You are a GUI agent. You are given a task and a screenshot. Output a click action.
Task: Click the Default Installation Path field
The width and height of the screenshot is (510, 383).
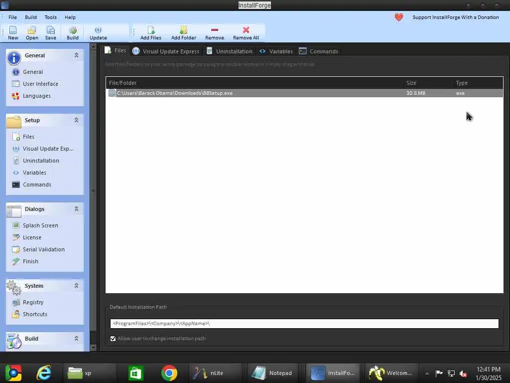click(304, 323)
